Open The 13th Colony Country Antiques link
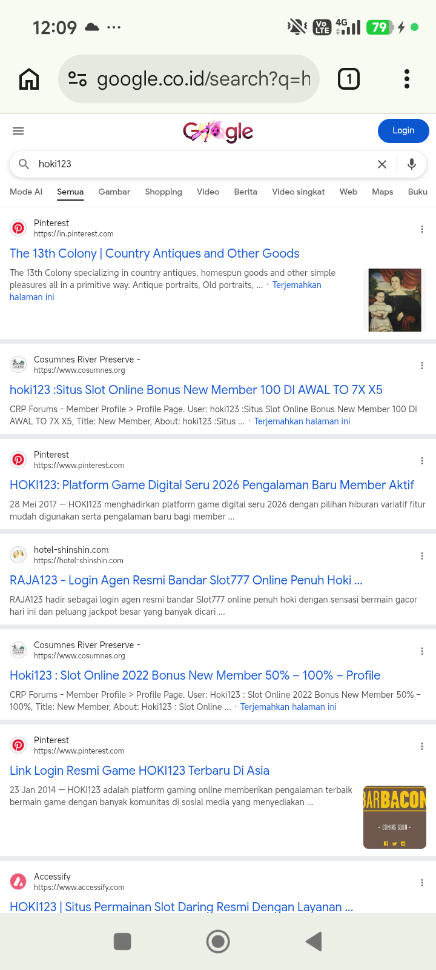Viewport: 436px width, 970px height. [154, 253]
